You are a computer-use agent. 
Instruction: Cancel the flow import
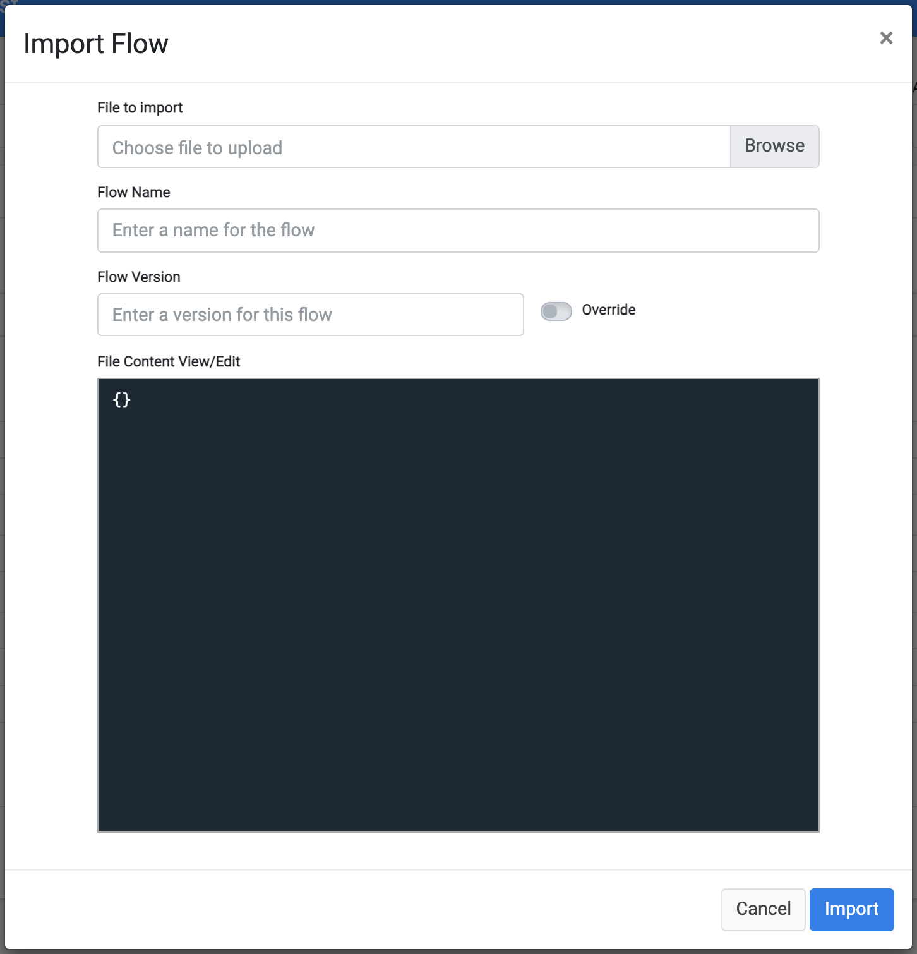pos(763,909)
